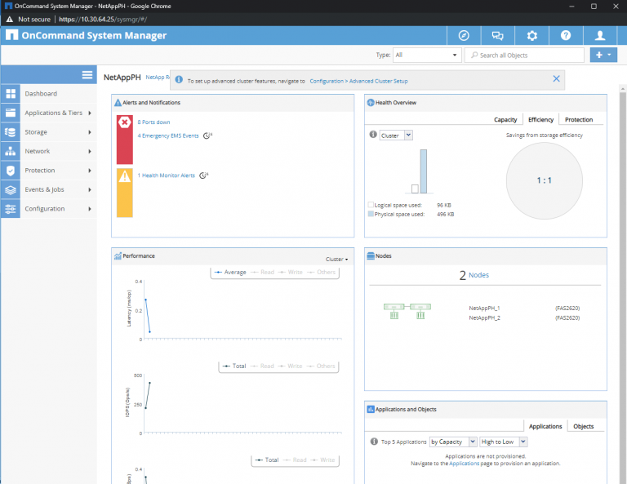Click the info icon next to Cluster dropdown
Image resolution: width=627 pixels, height=484 pixels.
tap(373, 135)
